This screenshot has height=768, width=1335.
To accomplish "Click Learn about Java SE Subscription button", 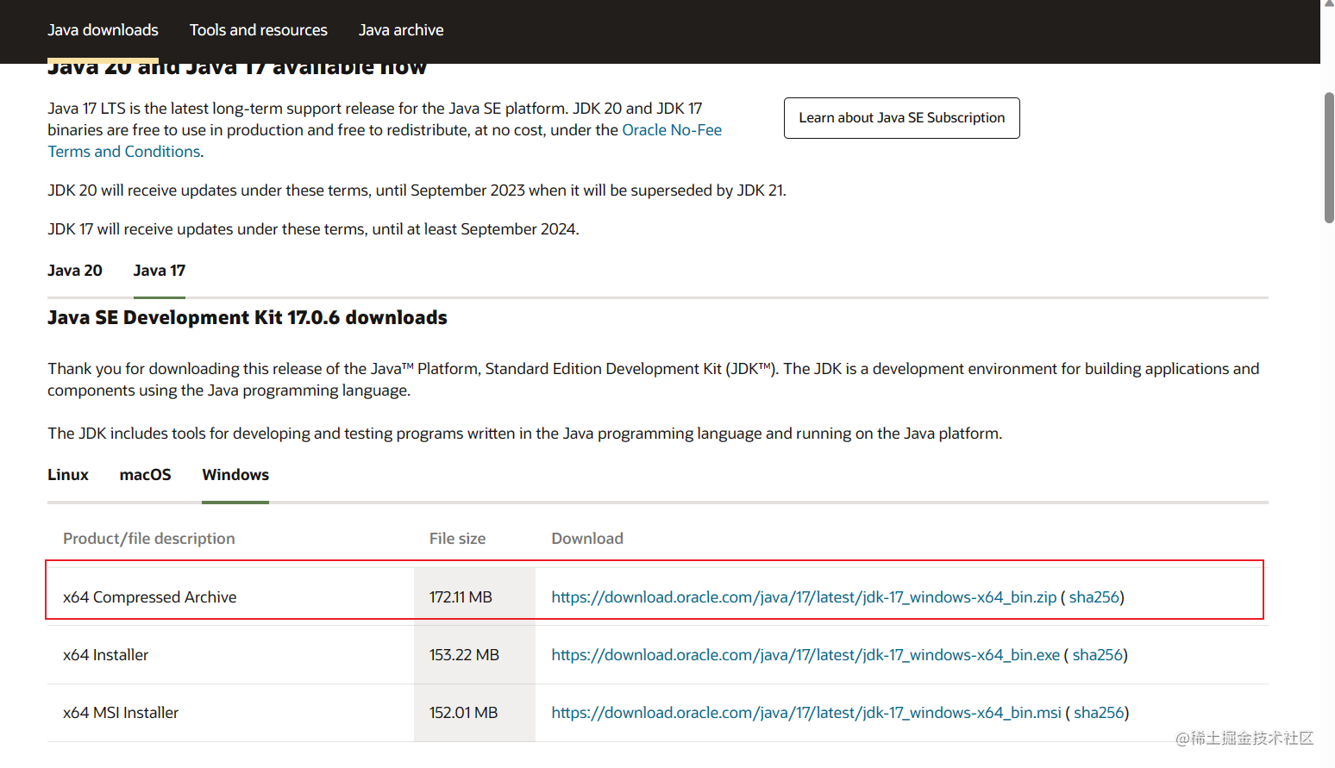I will (x=901, y=118).
